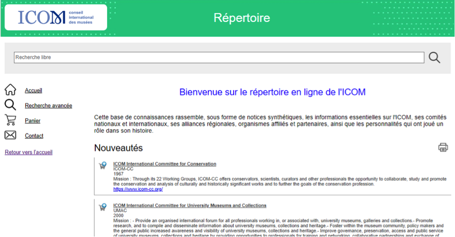Open the Recherche avancée link
The height and width of the screenshot is (237, 455).
pos(48,106)
